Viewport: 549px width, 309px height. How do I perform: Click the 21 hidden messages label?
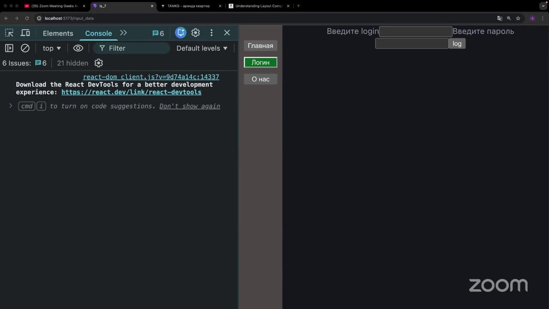pos(72,63)
